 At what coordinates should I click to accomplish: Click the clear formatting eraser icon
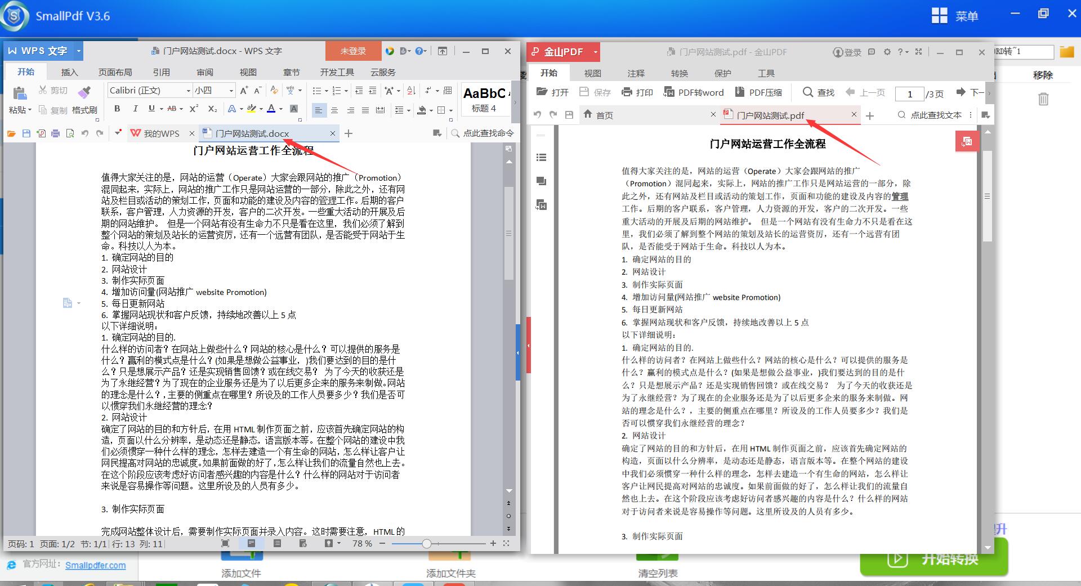[274, 90]
